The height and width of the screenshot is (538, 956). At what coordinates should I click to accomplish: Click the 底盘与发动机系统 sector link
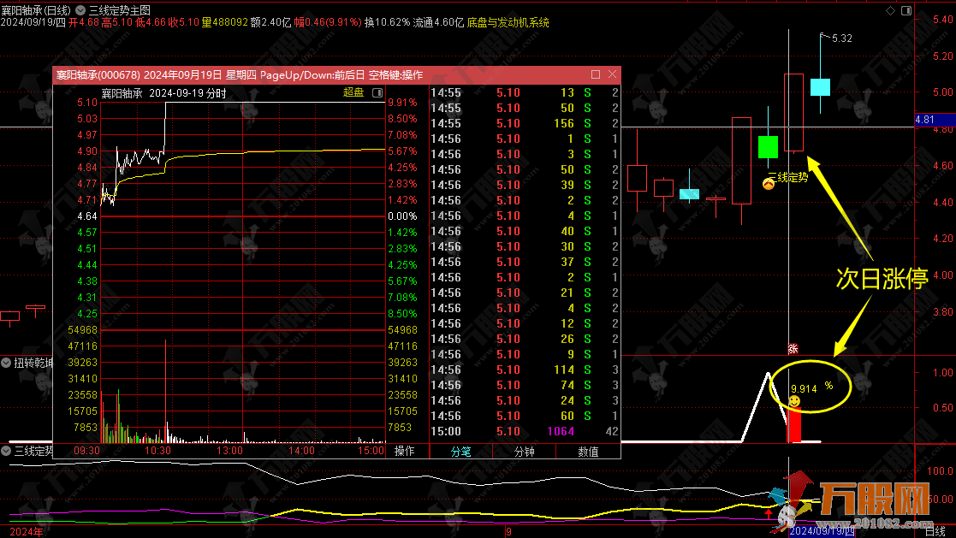coord(508,22)
